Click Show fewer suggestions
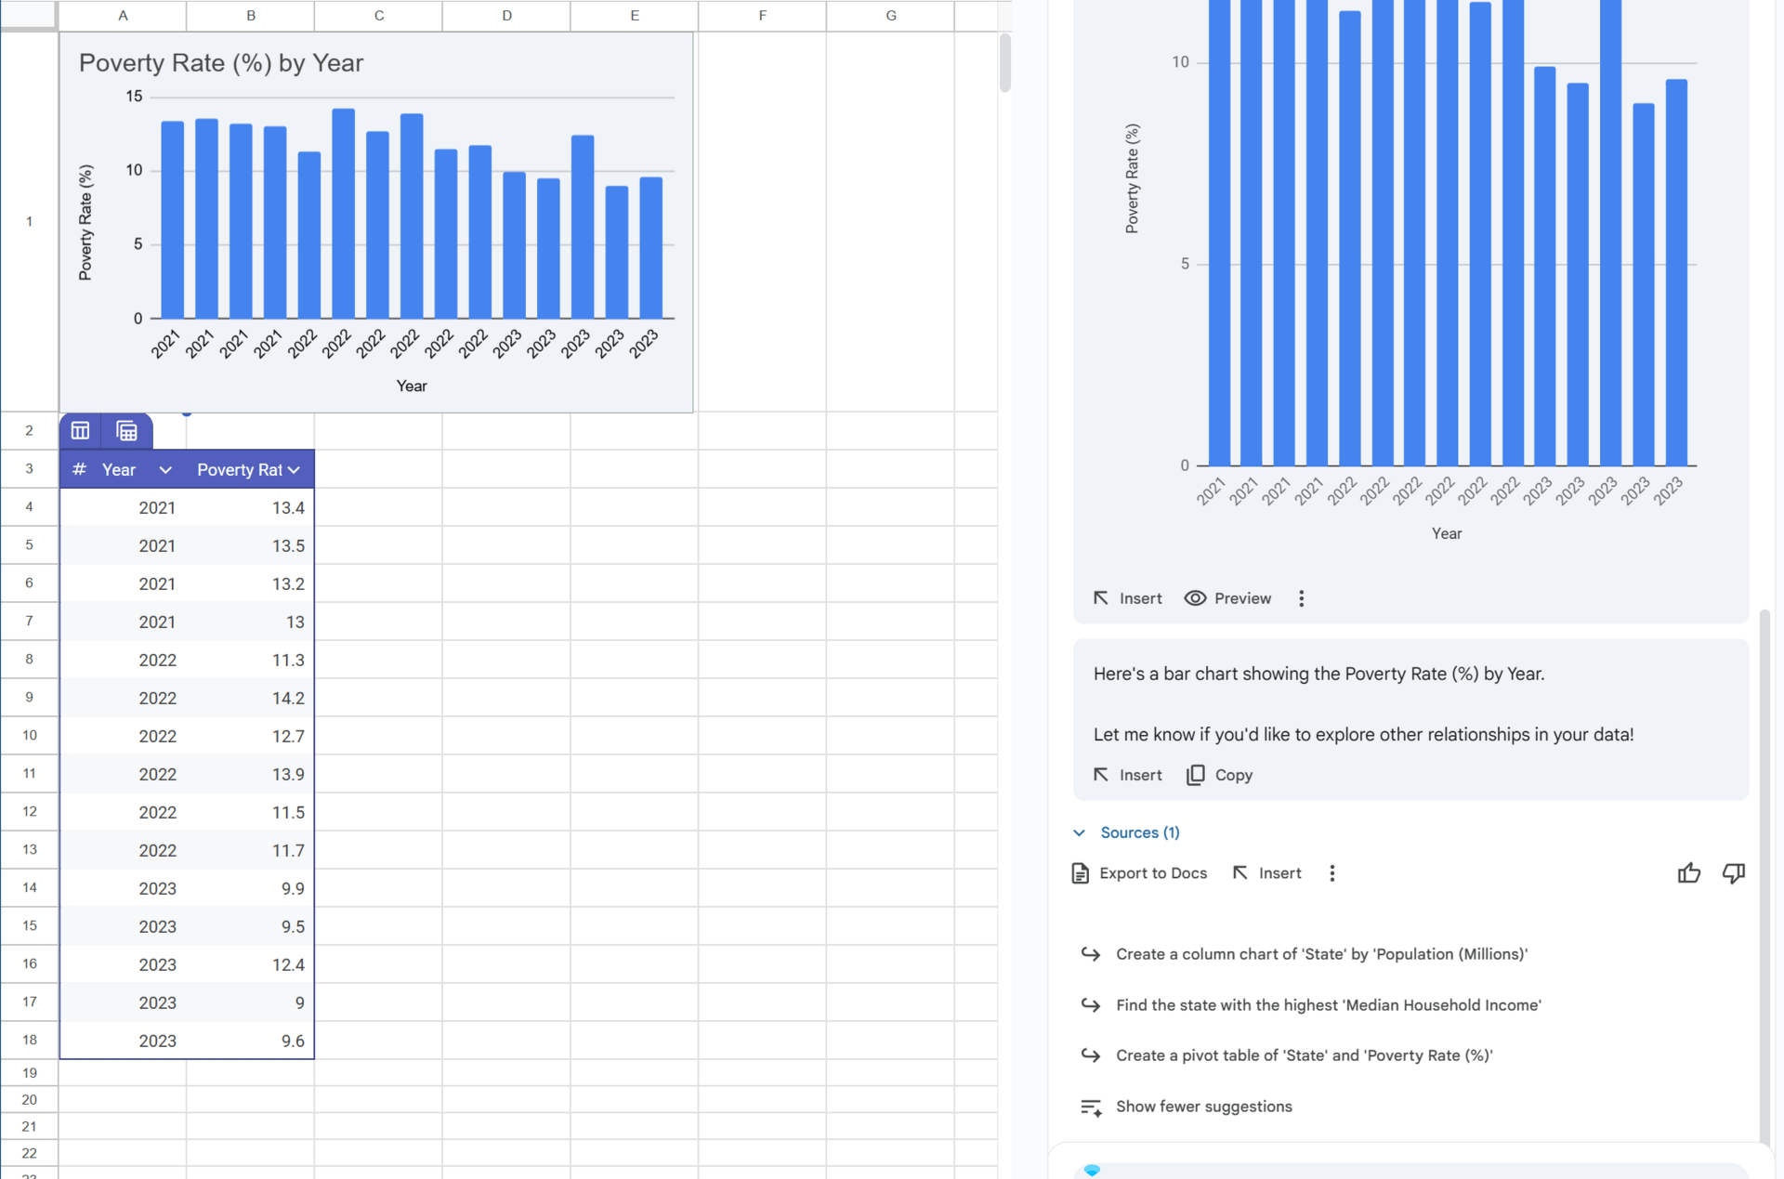 1203,1107
